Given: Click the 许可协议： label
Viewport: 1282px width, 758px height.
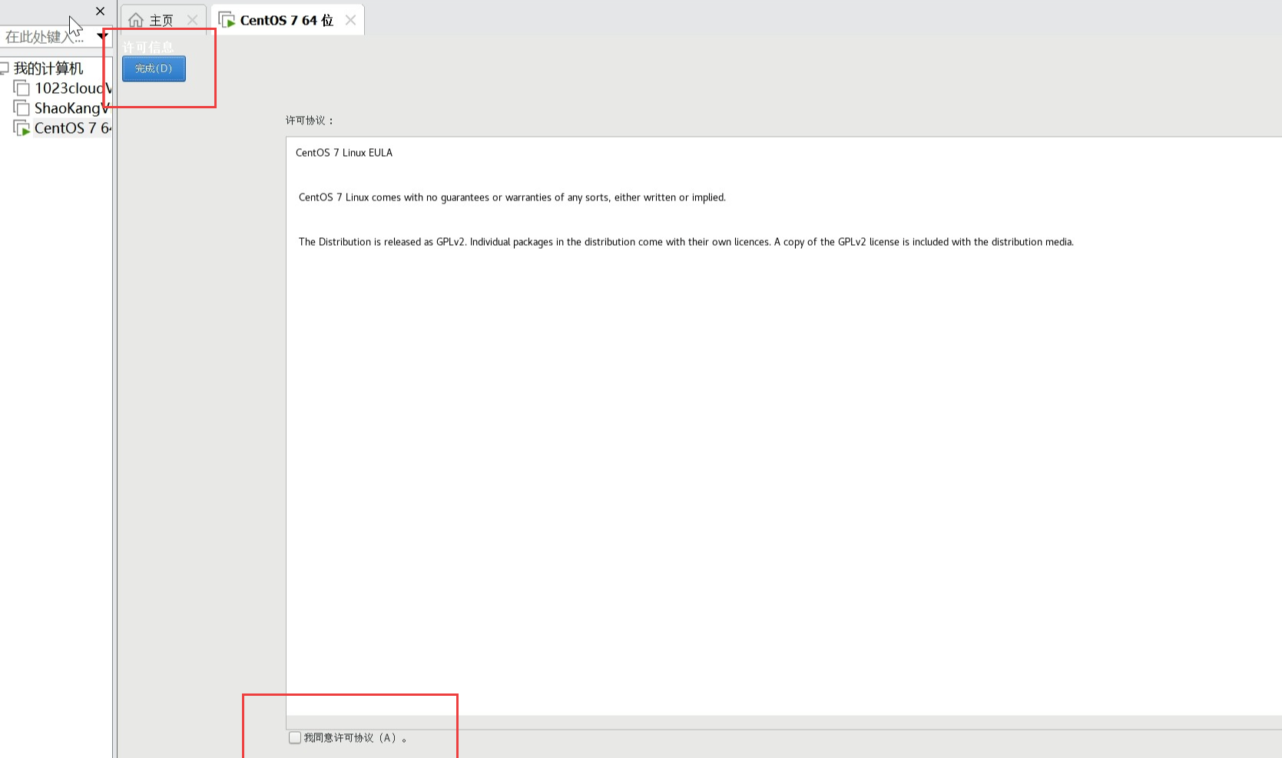Looking at the screenshot, I should pos(310,121).
